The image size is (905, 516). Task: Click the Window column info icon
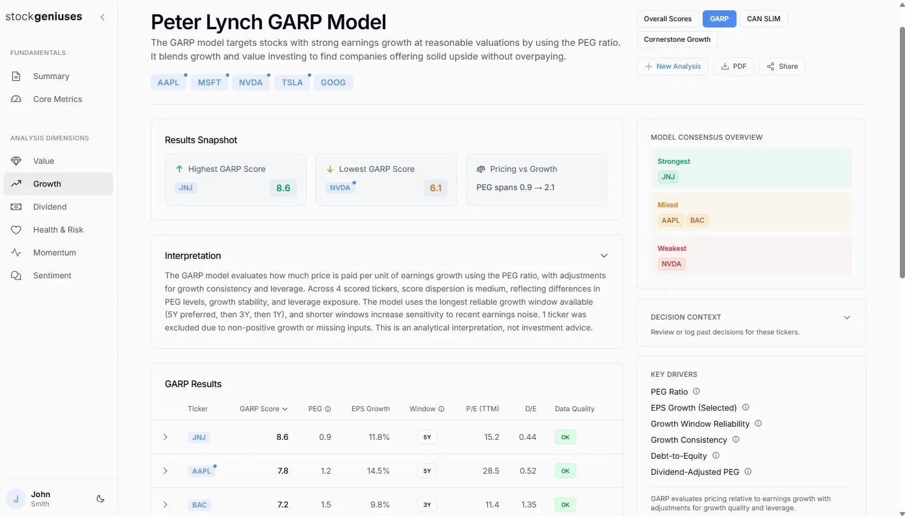(x=441, y=409)
